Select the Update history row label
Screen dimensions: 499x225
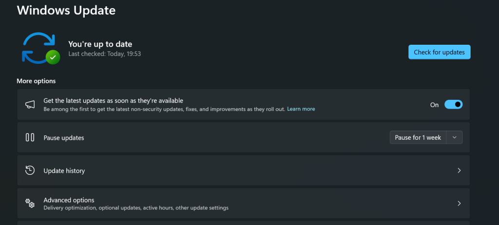tap(64, 170)
